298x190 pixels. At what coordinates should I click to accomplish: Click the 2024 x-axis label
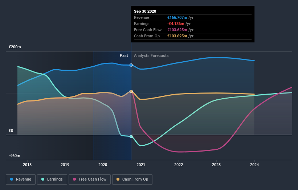point(254,165)
